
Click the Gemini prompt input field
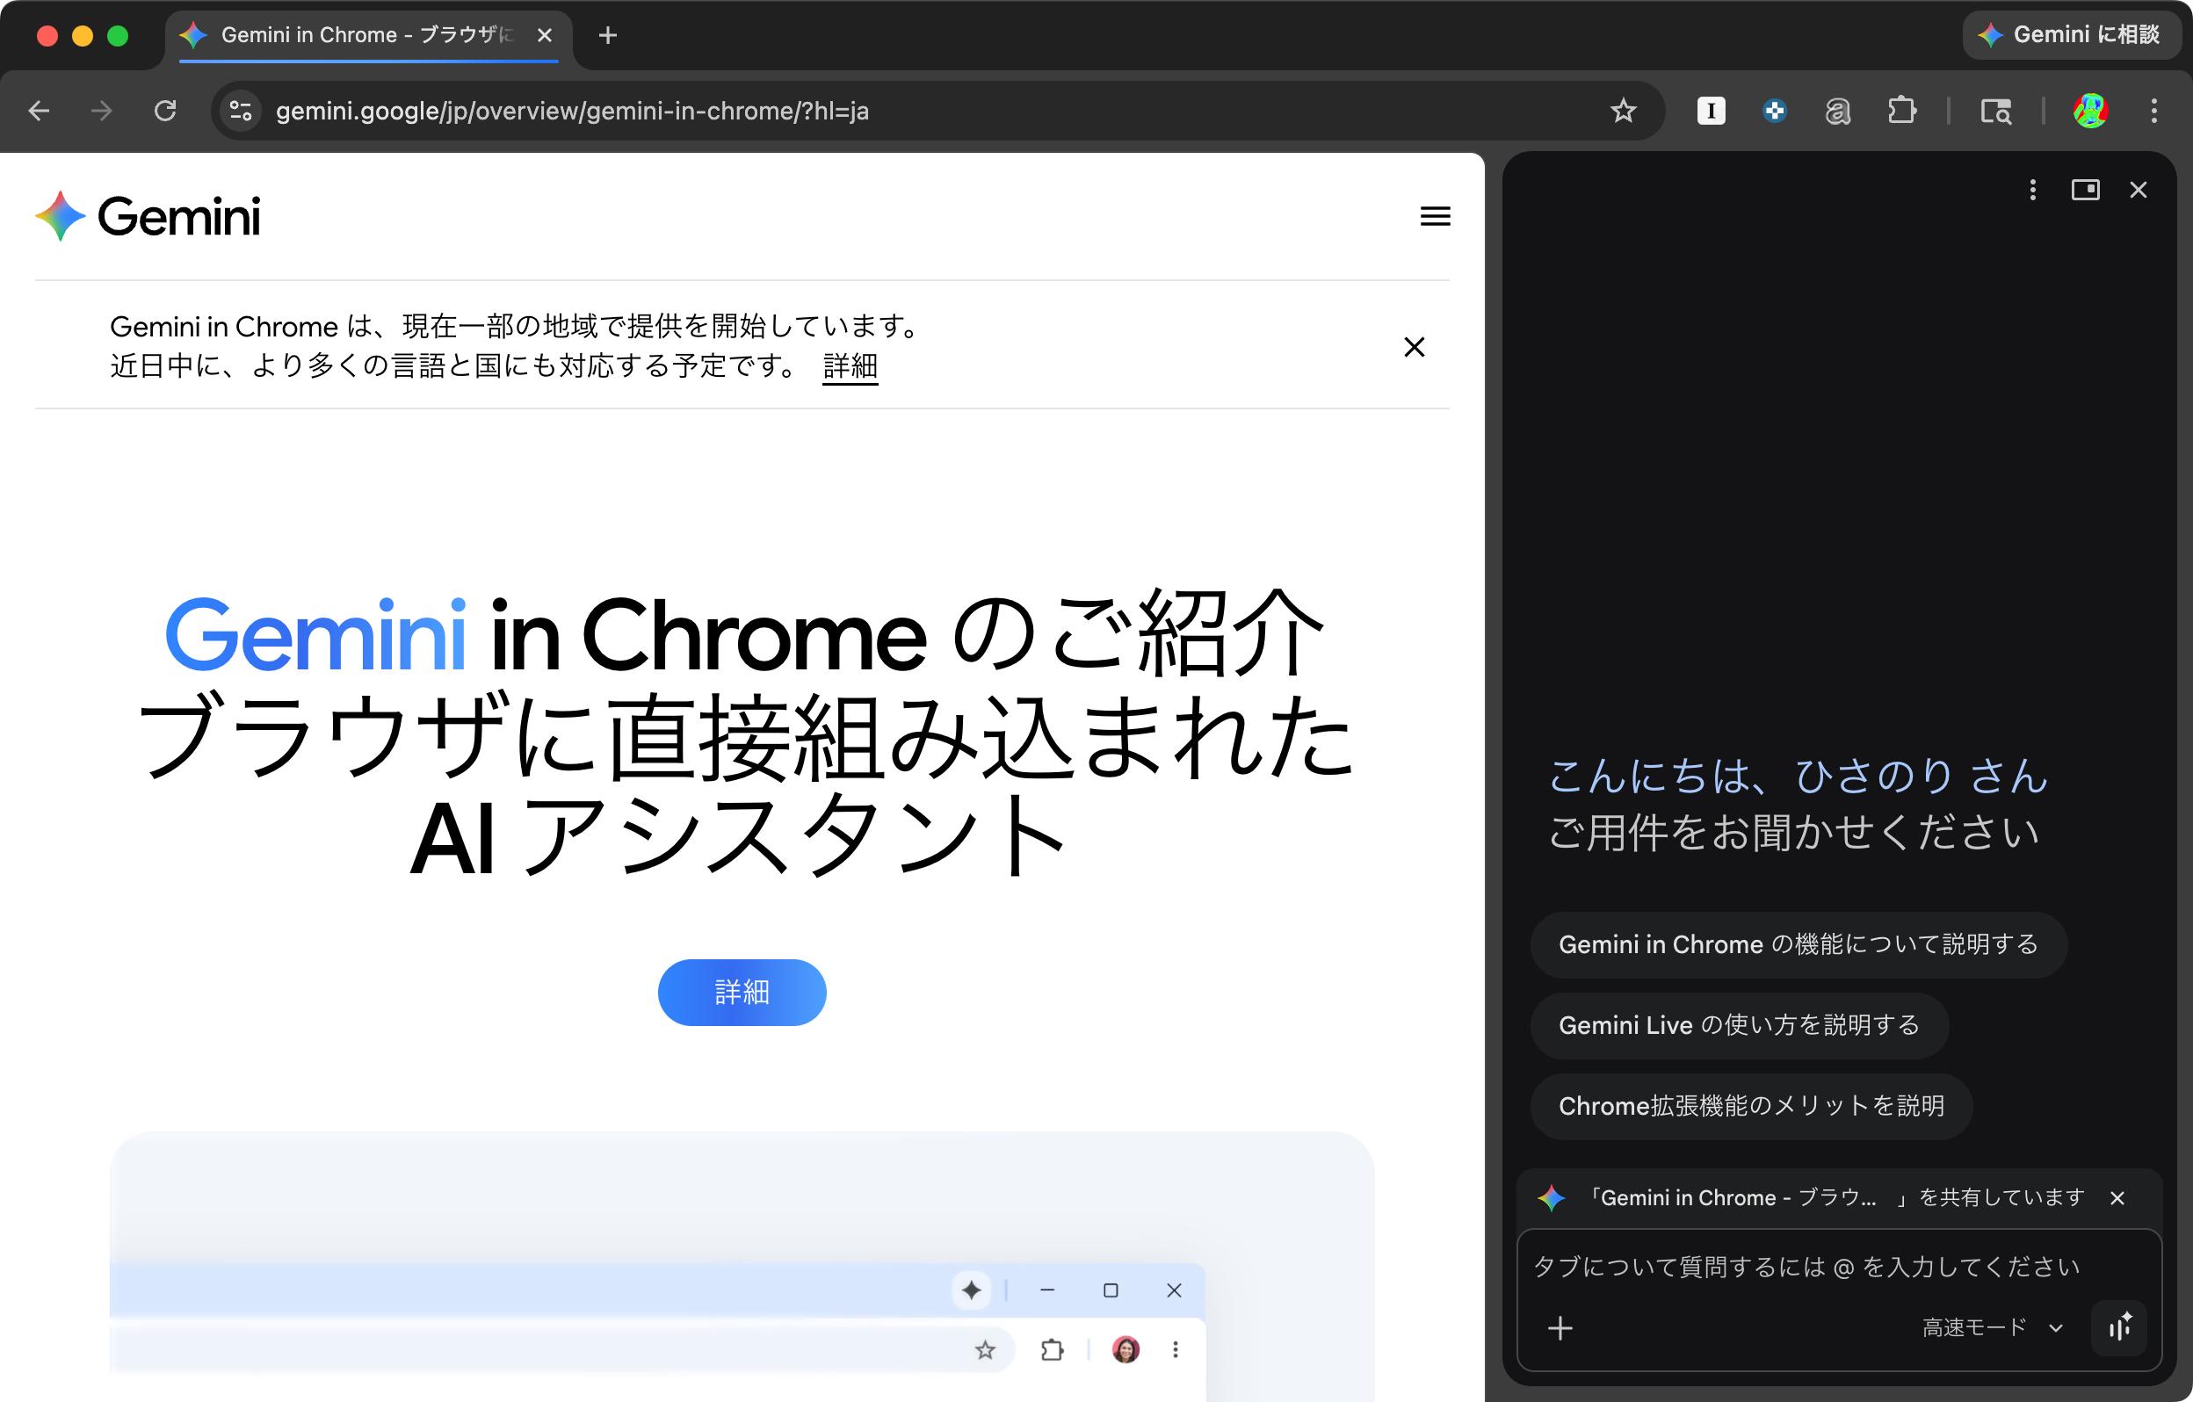point(1838,1267)
